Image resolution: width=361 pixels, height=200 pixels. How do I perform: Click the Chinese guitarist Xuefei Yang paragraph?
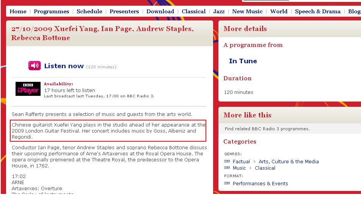pos(109,131)
